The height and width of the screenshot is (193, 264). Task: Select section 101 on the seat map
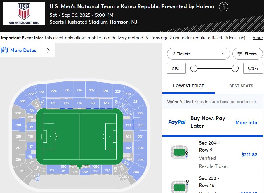pos(128,136)
